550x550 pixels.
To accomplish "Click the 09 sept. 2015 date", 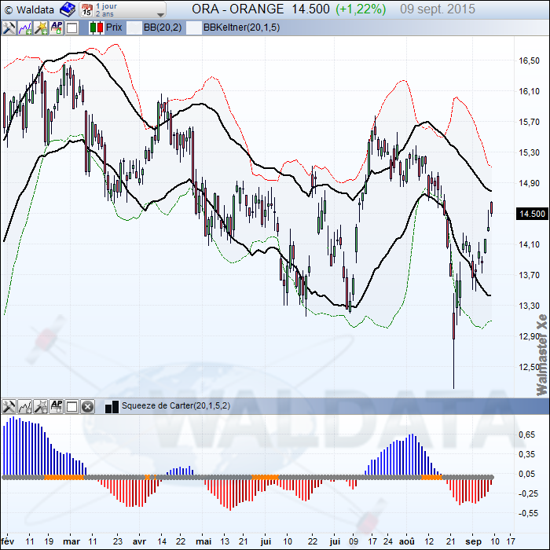I will point(438,9).
